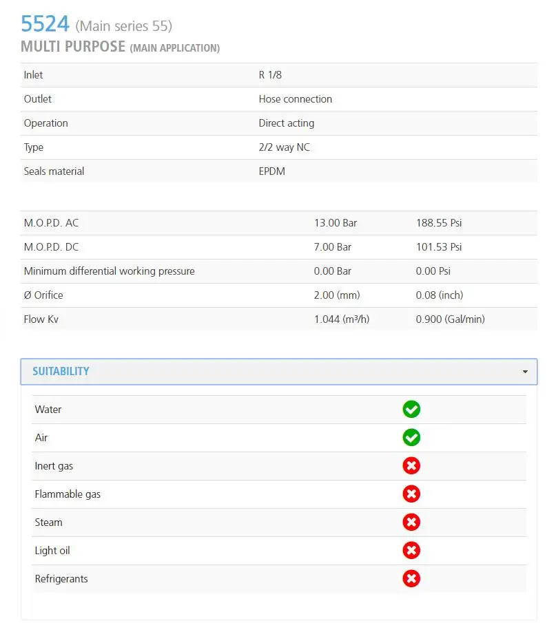Click the SUITABILITY dropdown arrow
This screenshot has height=623, width=547.
525,372
